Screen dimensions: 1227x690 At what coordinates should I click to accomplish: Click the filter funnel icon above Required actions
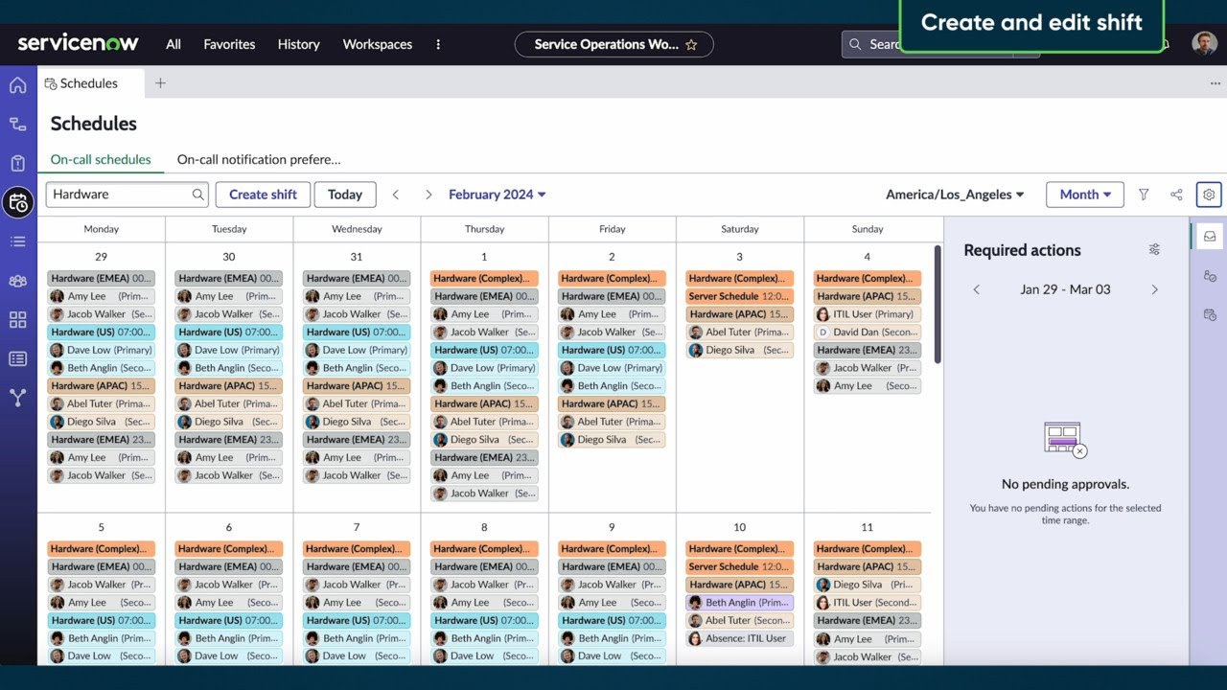[1144, 195]
